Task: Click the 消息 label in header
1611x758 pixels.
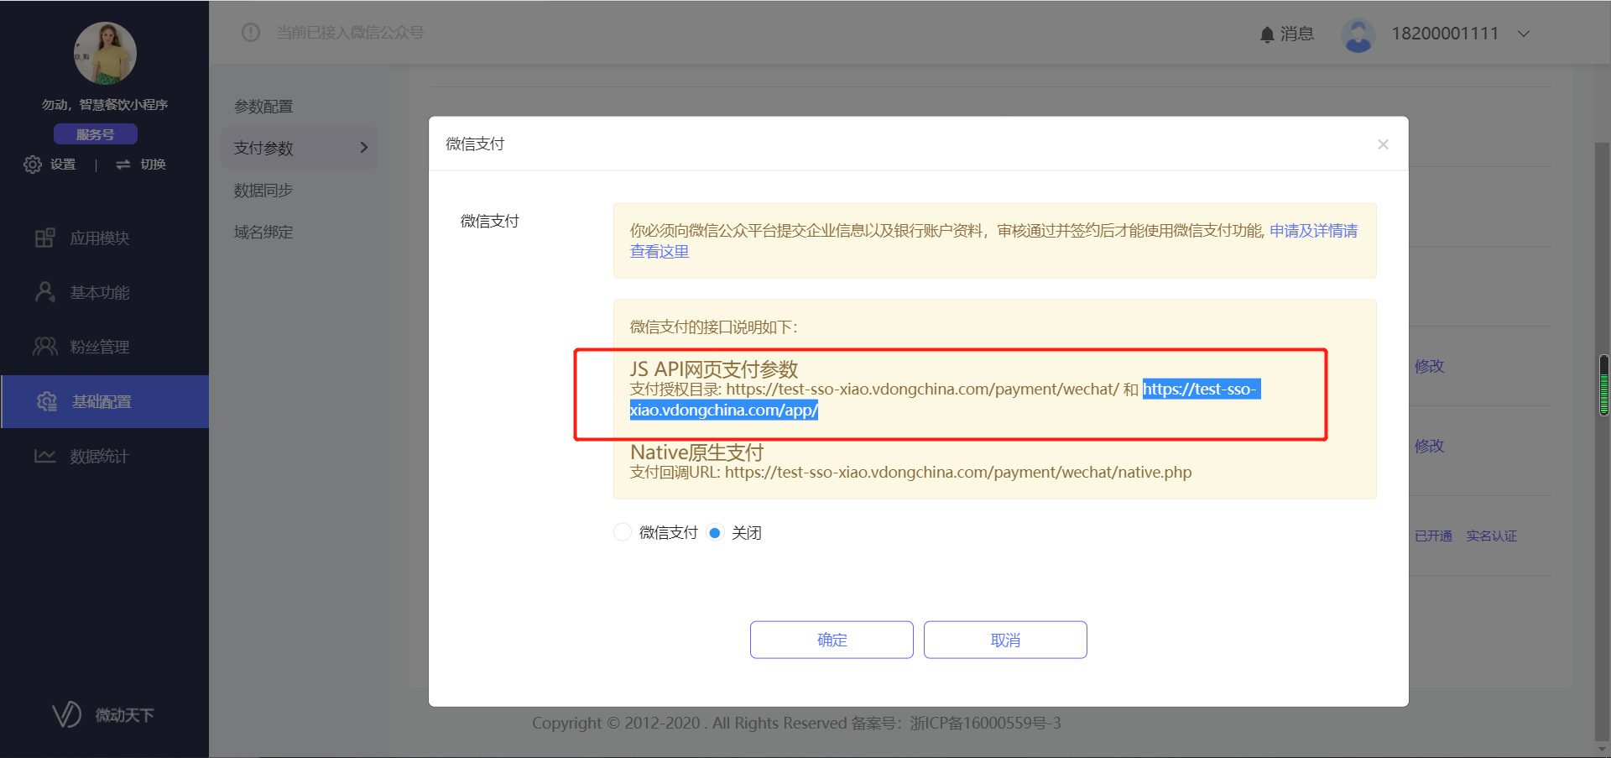Action: pyautogui.click(x=1297, y=34)
